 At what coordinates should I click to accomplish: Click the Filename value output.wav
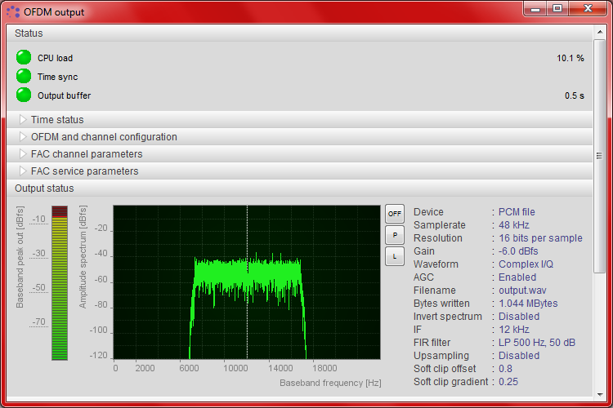click(x=522, y=290)
